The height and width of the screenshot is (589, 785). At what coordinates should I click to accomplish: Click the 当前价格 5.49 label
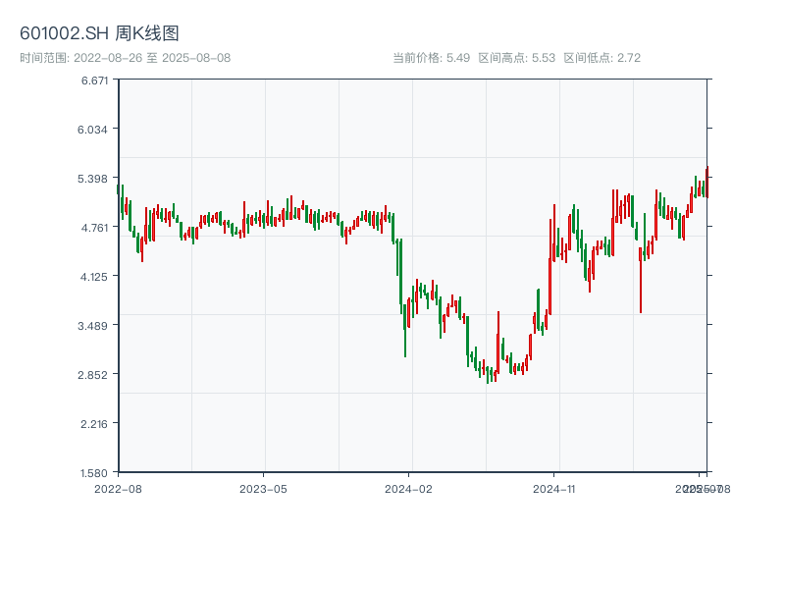(x=431, y=58)
